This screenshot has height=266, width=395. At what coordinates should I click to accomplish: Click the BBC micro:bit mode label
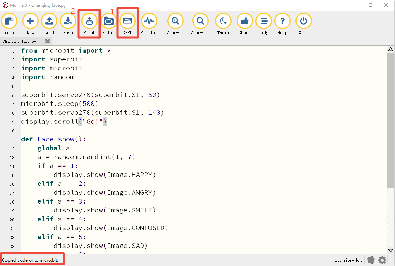pyautogui.click(x=348, y=260)
